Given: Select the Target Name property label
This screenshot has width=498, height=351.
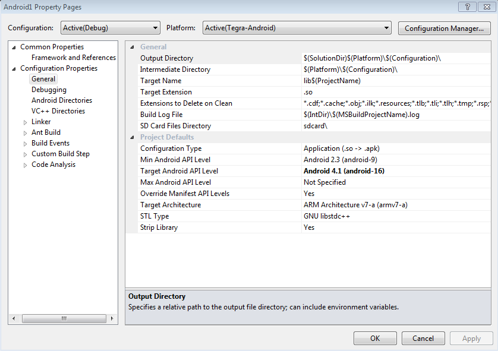Looking at the screenshot, I should tap(160, 81).
